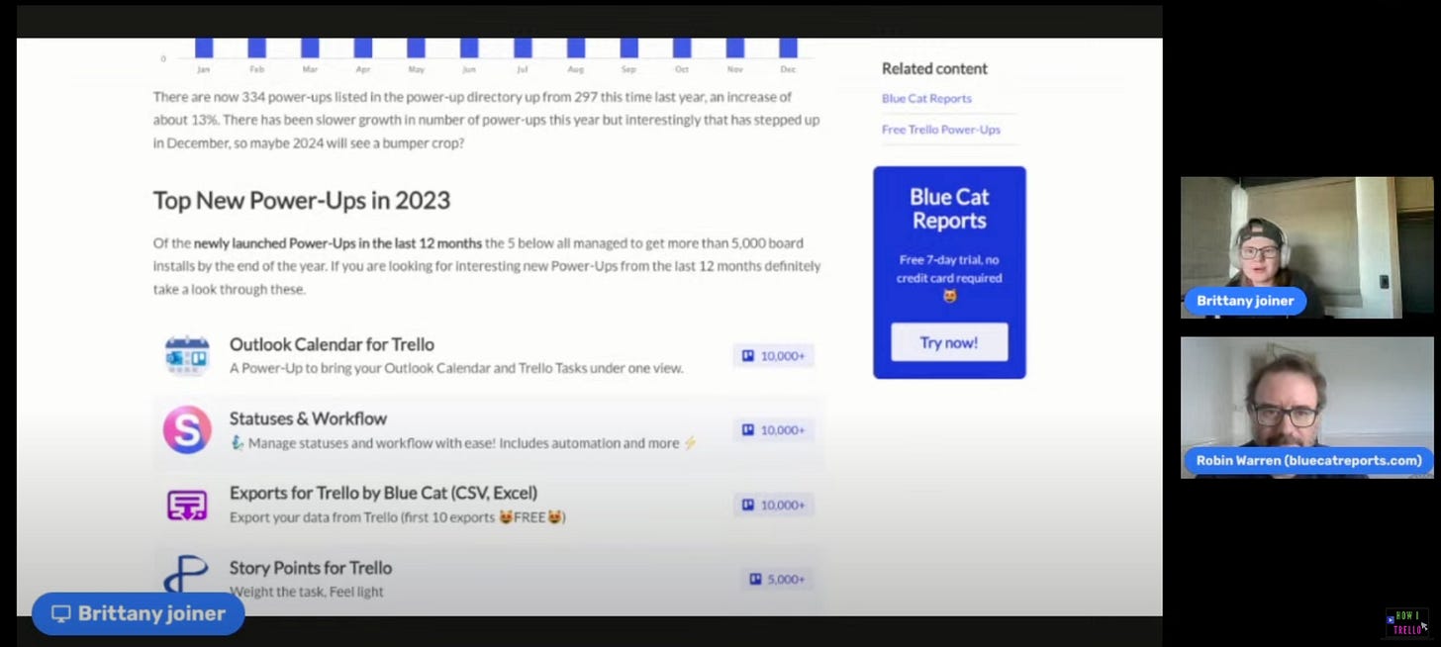
Task: Click the Exports for Trello export icon
Action: (x=186, y=505)
